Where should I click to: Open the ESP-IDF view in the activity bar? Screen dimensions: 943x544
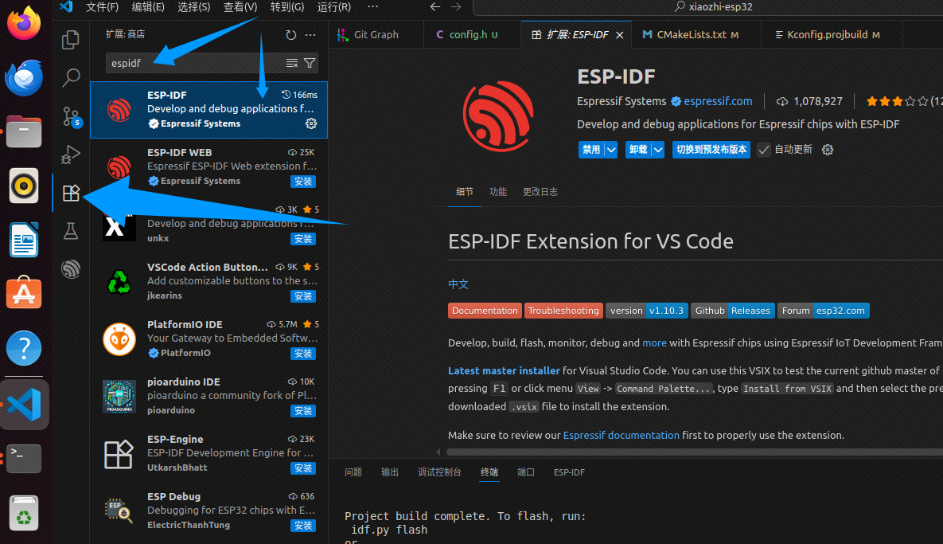pos(70,269)
